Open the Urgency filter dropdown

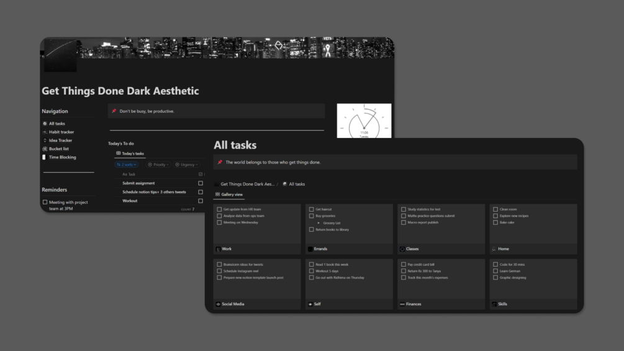click(x=186, y=165)
